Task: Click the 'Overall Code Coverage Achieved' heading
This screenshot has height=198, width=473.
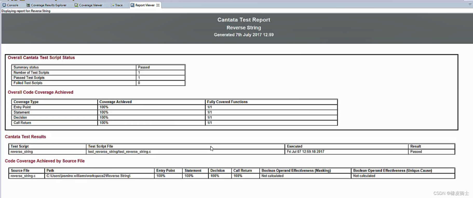Action: click(40, 92)
